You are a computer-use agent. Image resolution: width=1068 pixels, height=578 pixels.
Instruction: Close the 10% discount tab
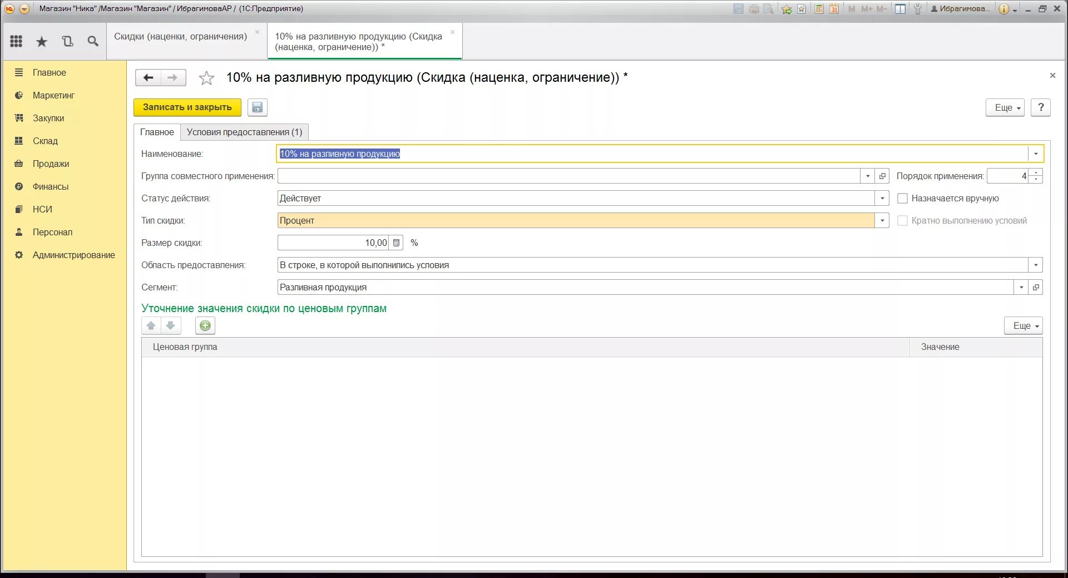[452, 32]
